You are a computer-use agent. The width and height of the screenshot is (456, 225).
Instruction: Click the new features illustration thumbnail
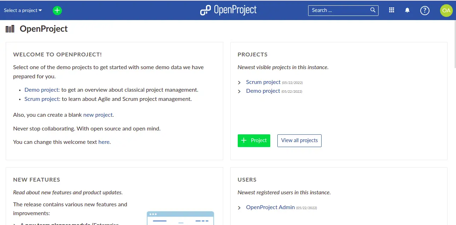[180, 218]
